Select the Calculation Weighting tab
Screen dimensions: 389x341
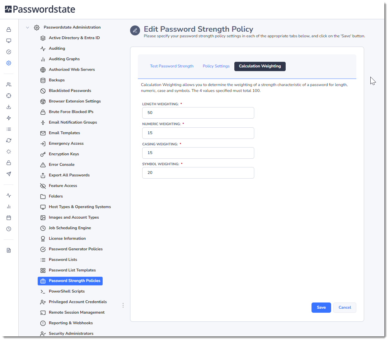(x=260, y=66)
